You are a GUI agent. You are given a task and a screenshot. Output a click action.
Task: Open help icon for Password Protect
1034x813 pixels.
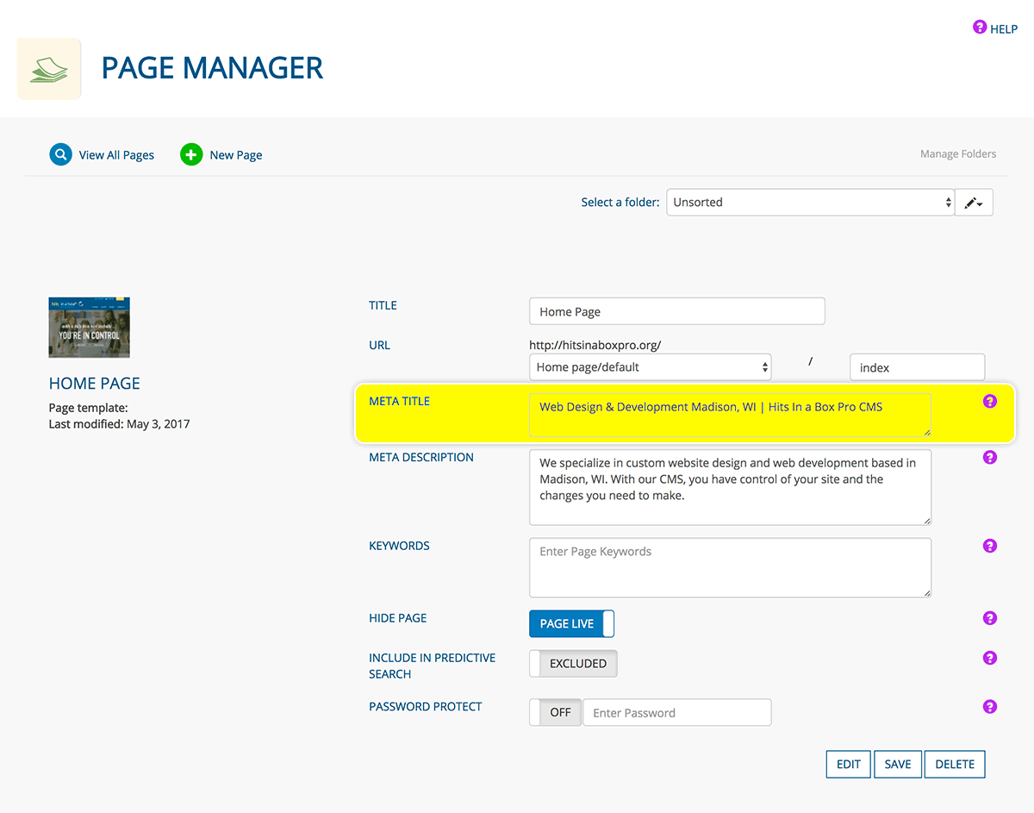(x=990, y=707)
